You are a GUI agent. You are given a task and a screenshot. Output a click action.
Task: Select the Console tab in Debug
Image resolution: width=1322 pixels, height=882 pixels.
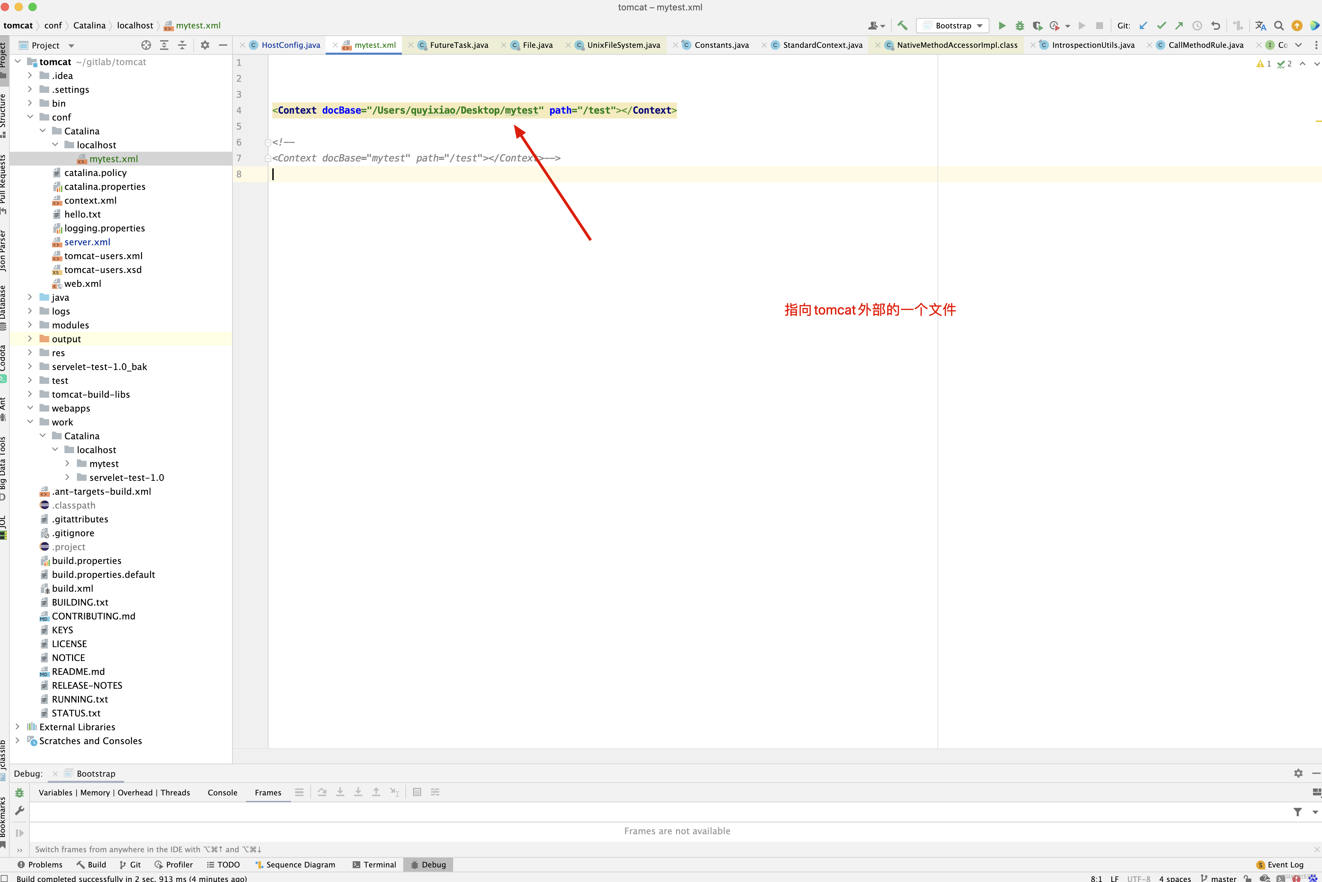222,793
